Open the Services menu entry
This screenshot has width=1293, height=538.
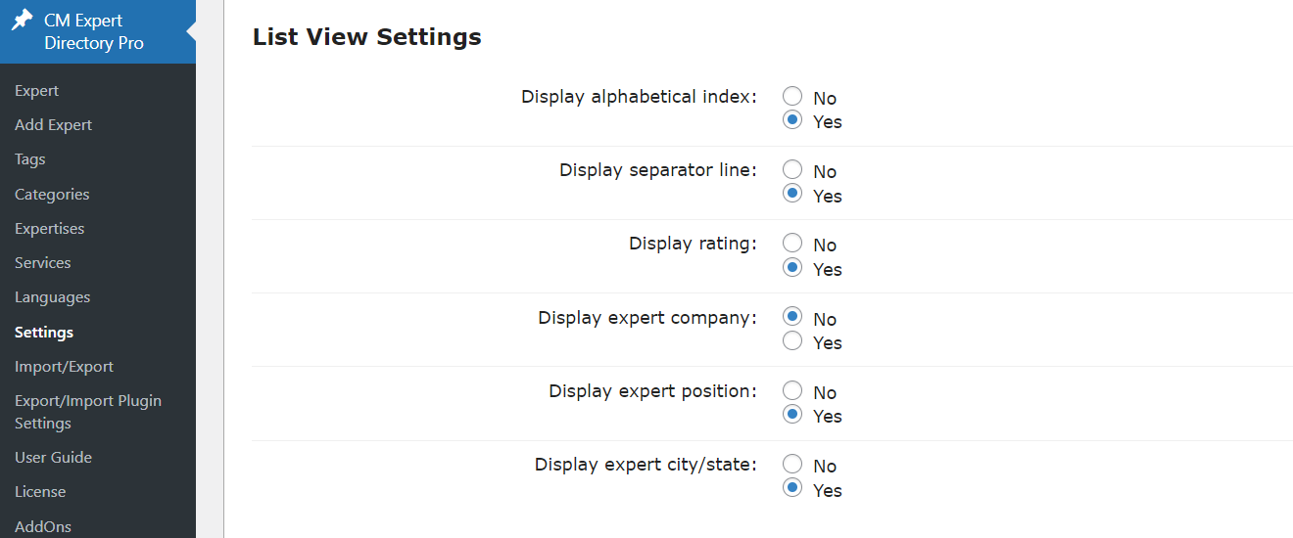[43, 263]
